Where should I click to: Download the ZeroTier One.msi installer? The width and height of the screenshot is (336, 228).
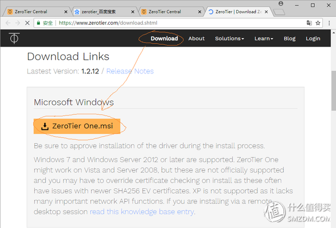pyautogui.click(x=77, y=126)
